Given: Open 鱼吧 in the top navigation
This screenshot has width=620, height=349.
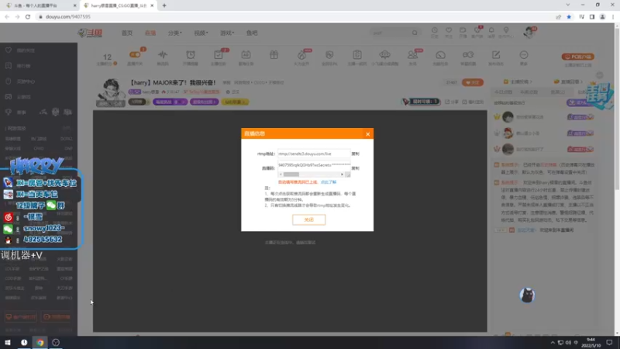Looking at the screenshot, I should [x=252, y=33].
